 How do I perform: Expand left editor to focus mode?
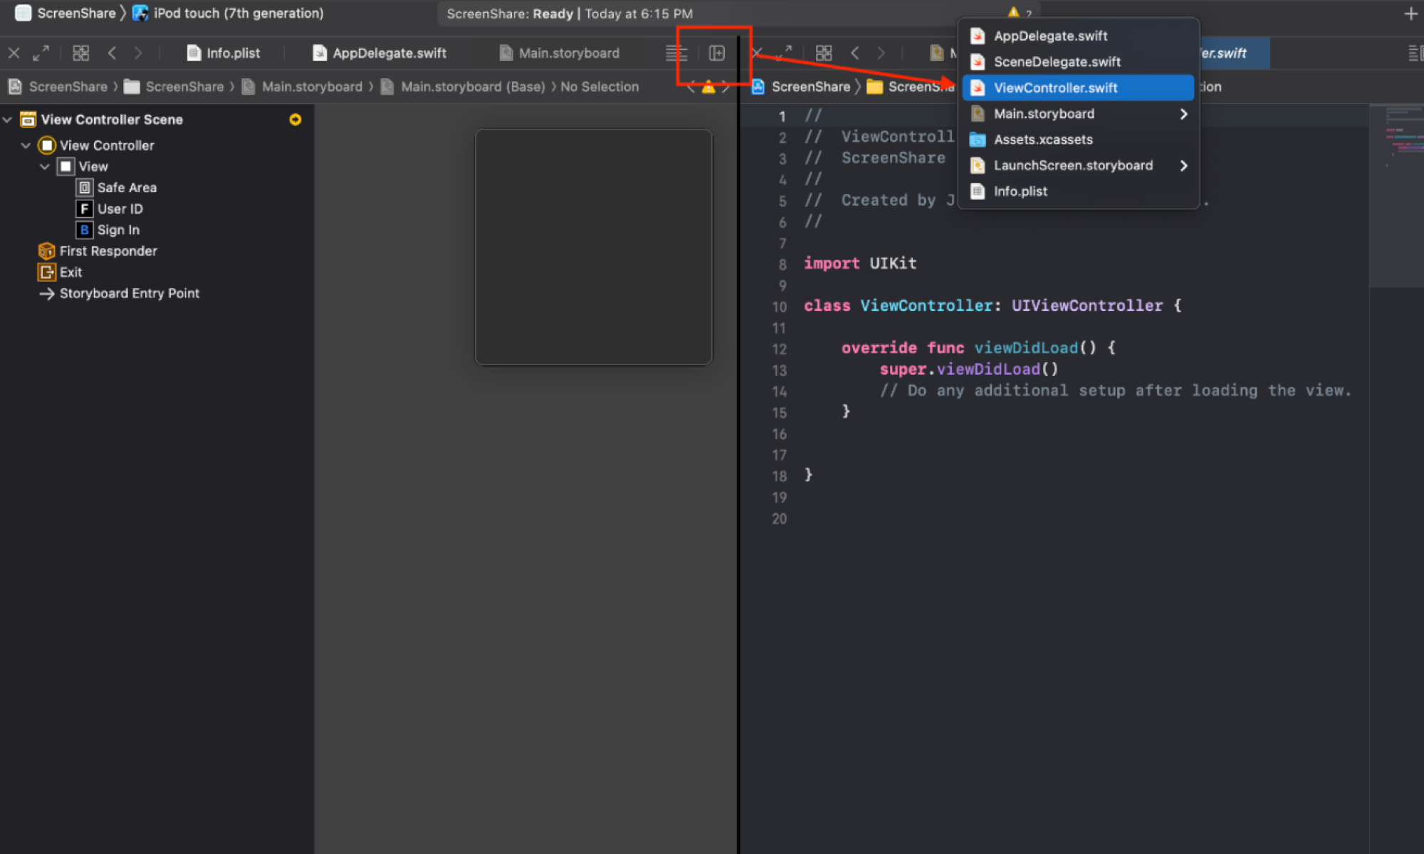coord(41,53)
